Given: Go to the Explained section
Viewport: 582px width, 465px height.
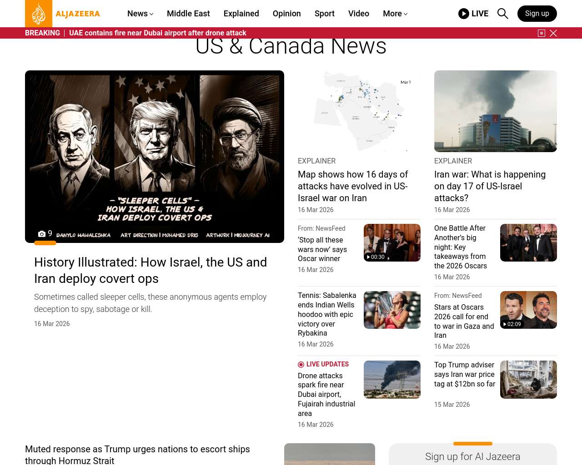Looking at the screenshot, I should [x=241, y=14].
